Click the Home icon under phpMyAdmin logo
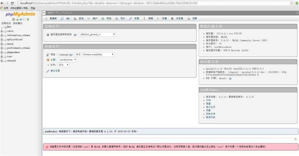The image size is (299, 156). tap(13, 19)
